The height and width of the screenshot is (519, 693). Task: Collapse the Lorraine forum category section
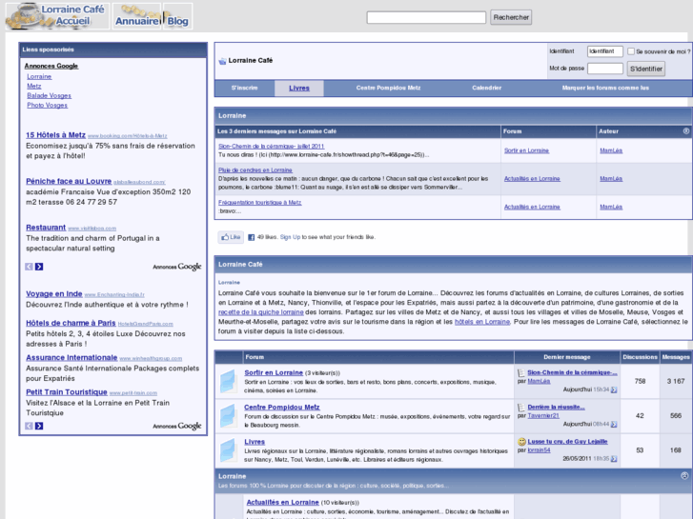point(684,476)
